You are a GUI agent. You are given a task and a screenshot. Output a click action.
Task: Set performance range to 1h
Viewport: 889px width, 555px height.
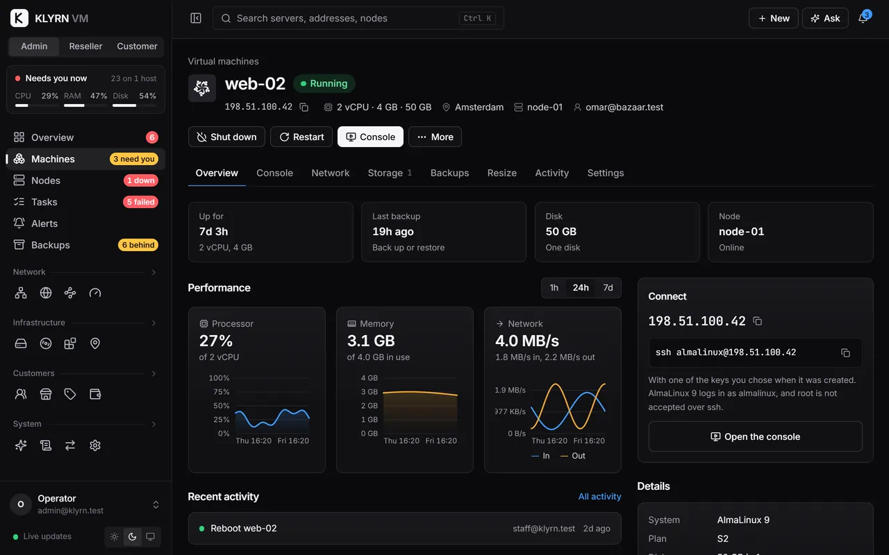[554, 288]
